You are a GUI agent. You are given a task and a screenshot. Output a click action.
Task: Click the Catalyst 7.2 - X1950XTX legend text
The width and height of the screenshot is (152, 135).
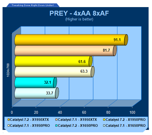[x=29, y=120]
